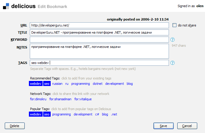The image size is (205, 133).
Task: Share link with for:dimokru
Action: point(38,99)
